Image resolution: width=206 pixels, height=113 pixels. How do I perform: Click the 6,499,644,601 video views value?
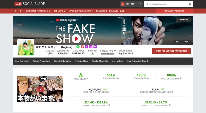[x=79, y=54]
